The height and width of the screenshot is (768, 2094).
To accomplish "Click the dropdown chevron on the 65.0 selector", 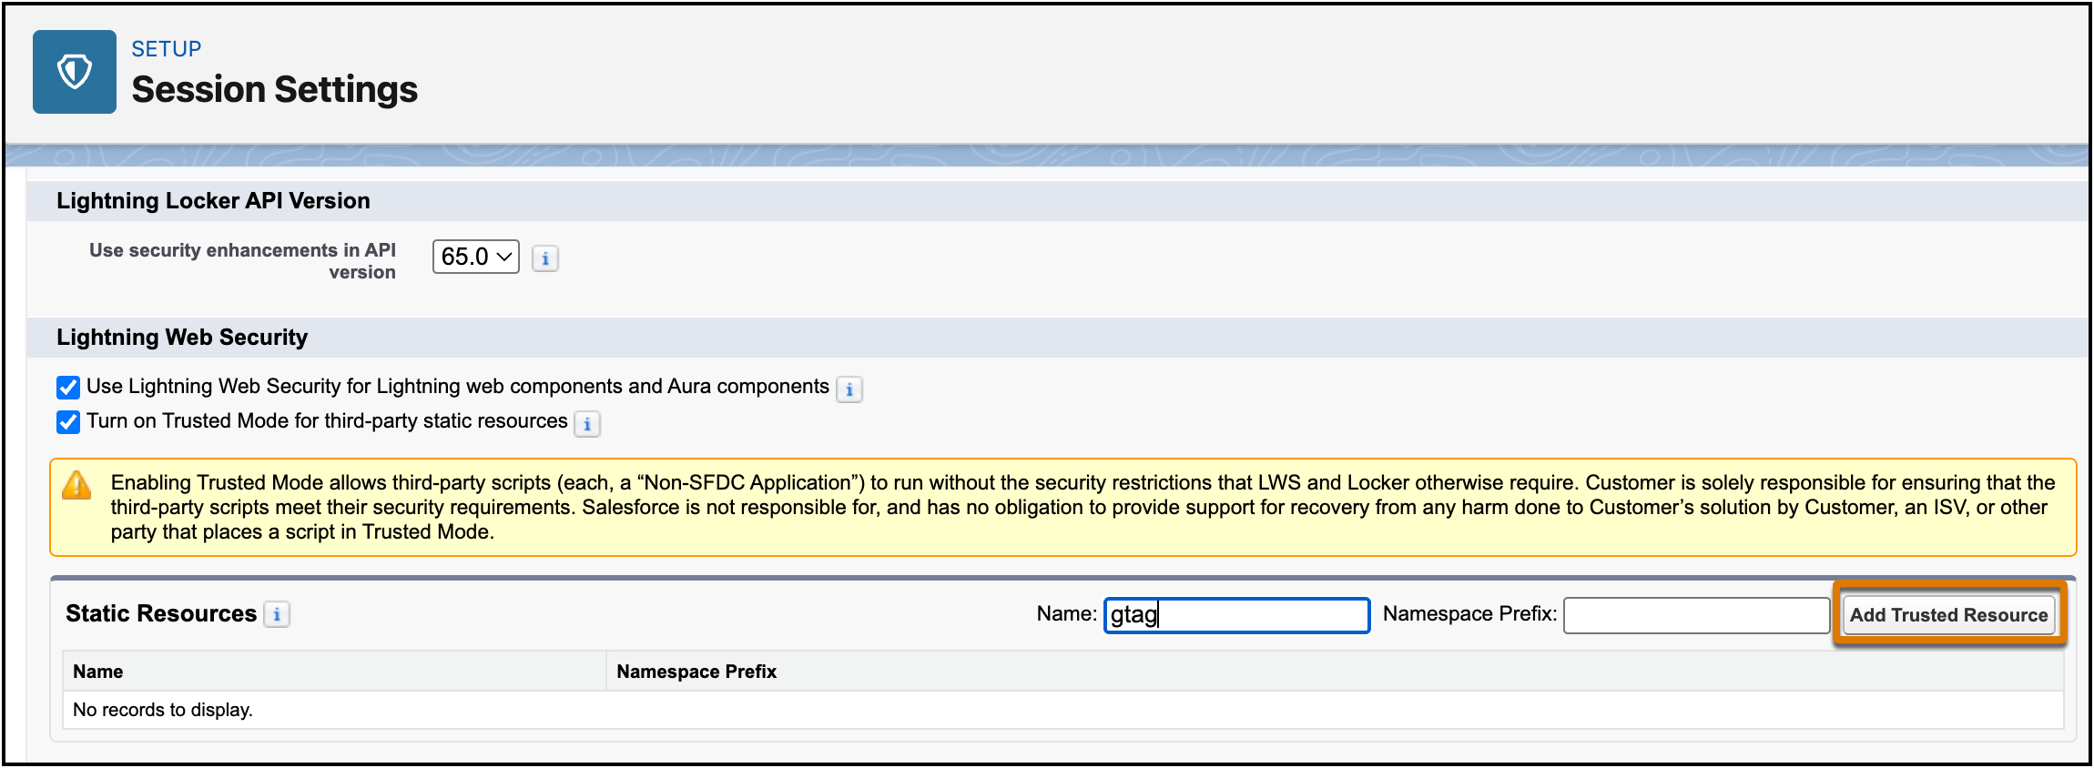I will [503, 258].
